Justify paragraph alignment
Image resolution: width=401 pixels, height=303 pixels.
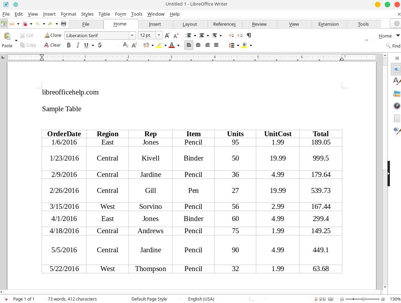pos(216,45)
